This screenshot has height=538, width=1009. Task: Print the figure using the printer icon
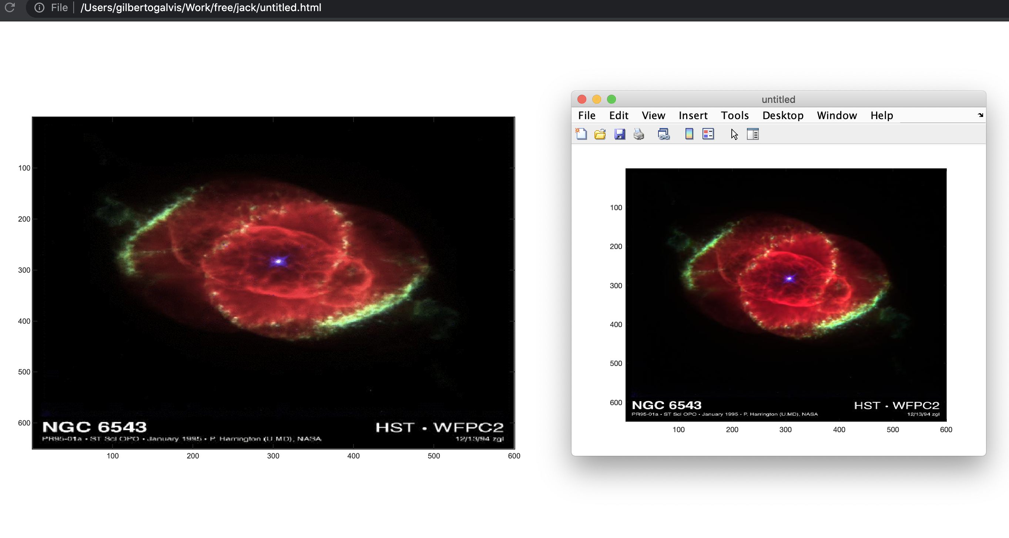pyautogui.click(x=639, y=134)
